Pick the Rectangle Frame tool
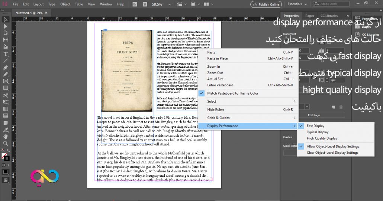The height and width of the screenshot is (201, 383). pyautogui.click(x=6, y=81)
